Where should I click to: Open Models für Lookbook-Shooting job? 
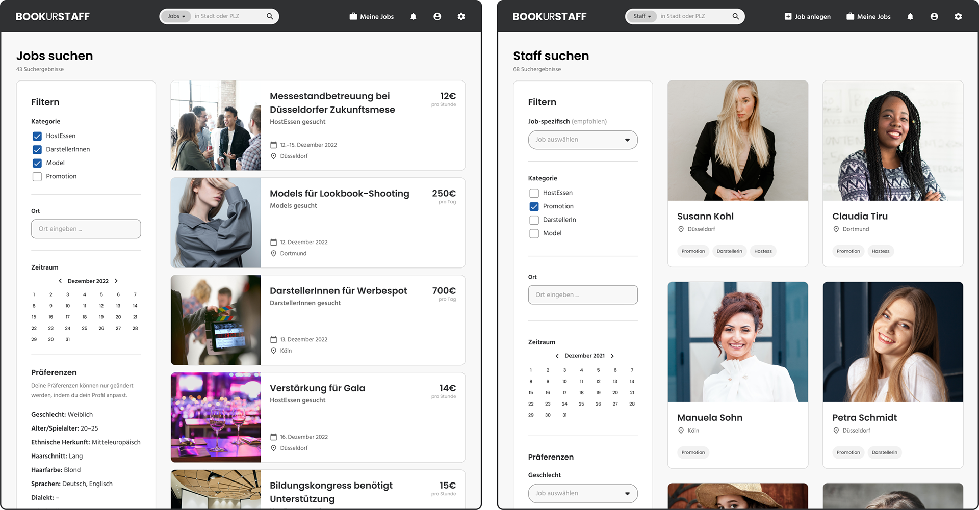[x=339, y=193]
